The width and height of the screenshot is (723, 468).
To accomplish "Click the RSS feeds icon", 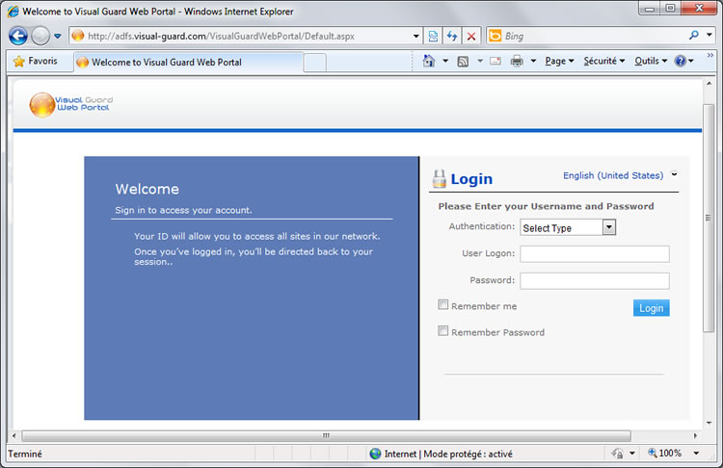I will coord(463,61).
